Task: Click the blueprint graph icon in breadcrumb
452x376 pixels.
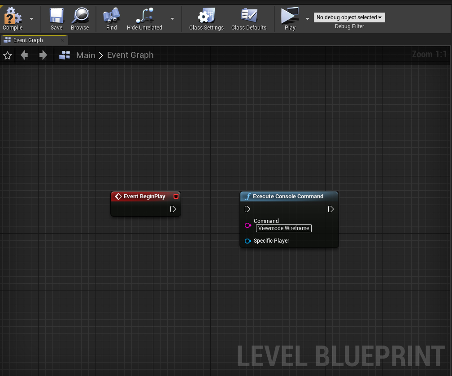Action: [65, 55]
